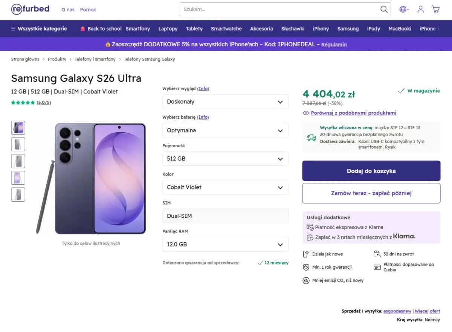The width and height of the screenshot is (452, 332).
Task: Open the 512 GB capacity dropdown
Action: pos(225,159)
